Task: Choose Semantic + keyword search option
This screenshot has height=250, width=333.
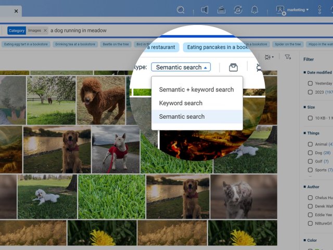Action: click(x=197, y=90)
